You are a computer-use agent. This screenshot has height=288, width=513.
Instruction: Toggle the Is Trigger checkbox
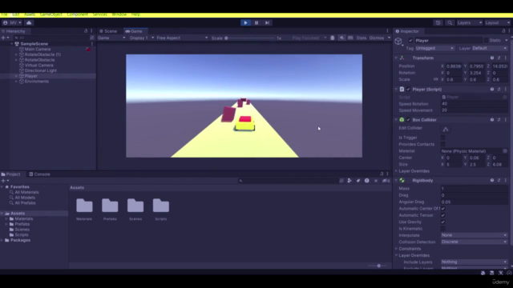tap(442, 138)
